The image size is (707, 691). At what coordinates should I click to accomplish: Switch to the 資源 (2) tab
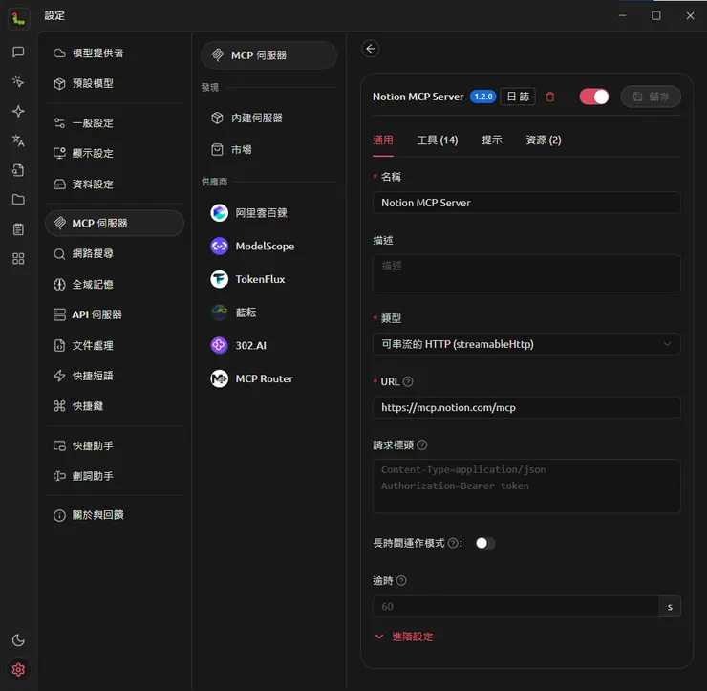[544, 140]
